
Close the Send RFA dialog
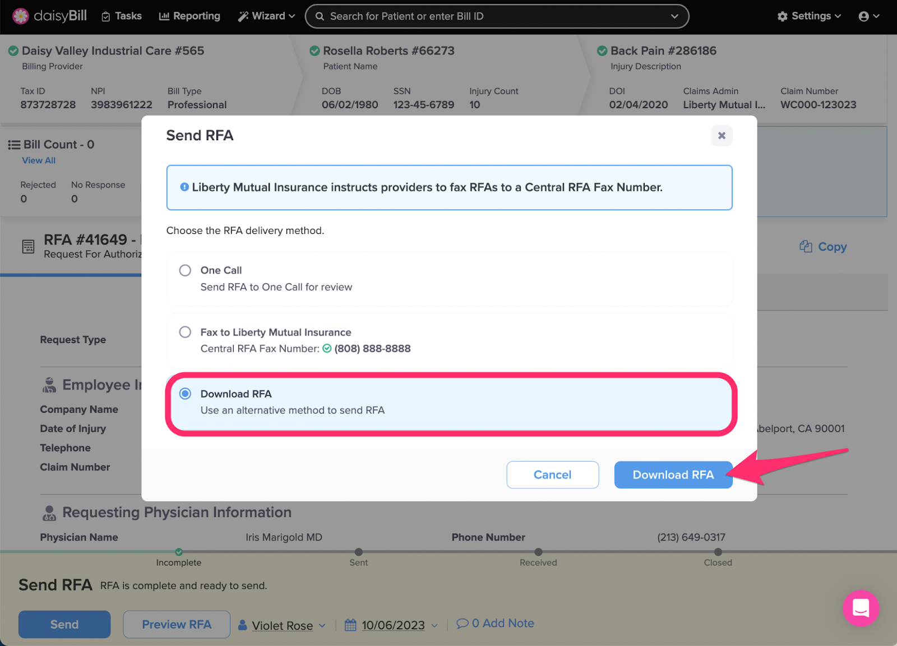[x=722, y=136]
